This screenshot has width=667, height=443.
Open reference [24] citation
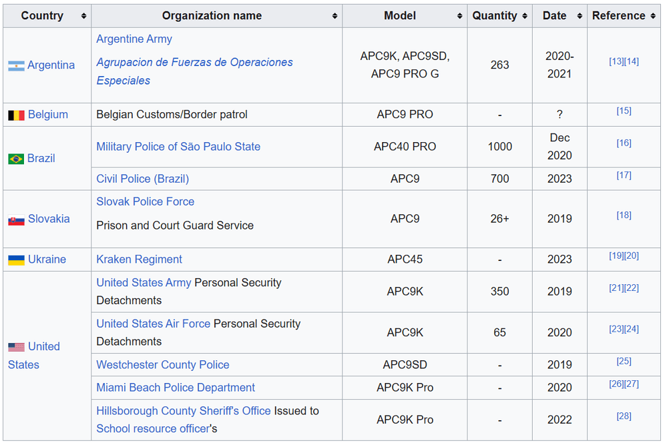[x=632, y=329]
